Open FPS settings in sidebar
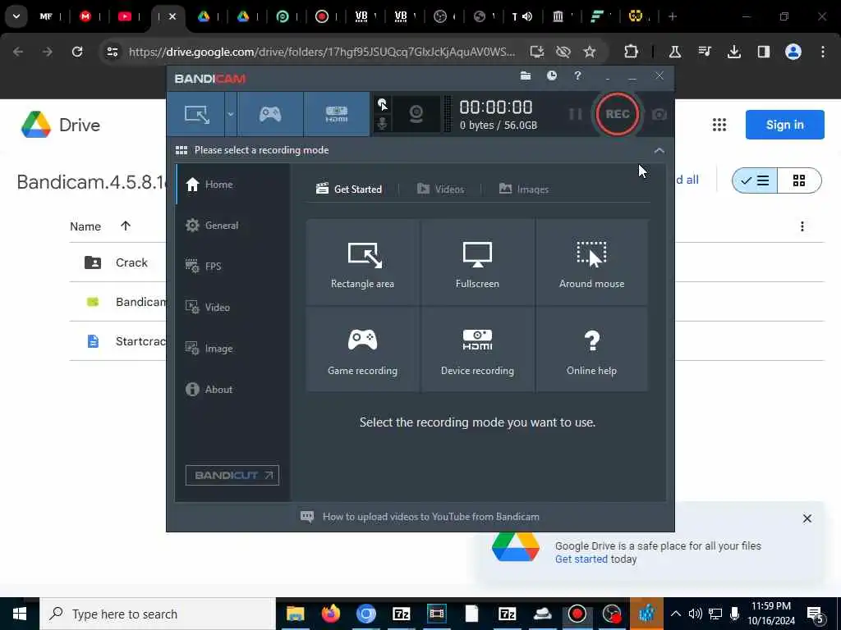 coord(232,267)
